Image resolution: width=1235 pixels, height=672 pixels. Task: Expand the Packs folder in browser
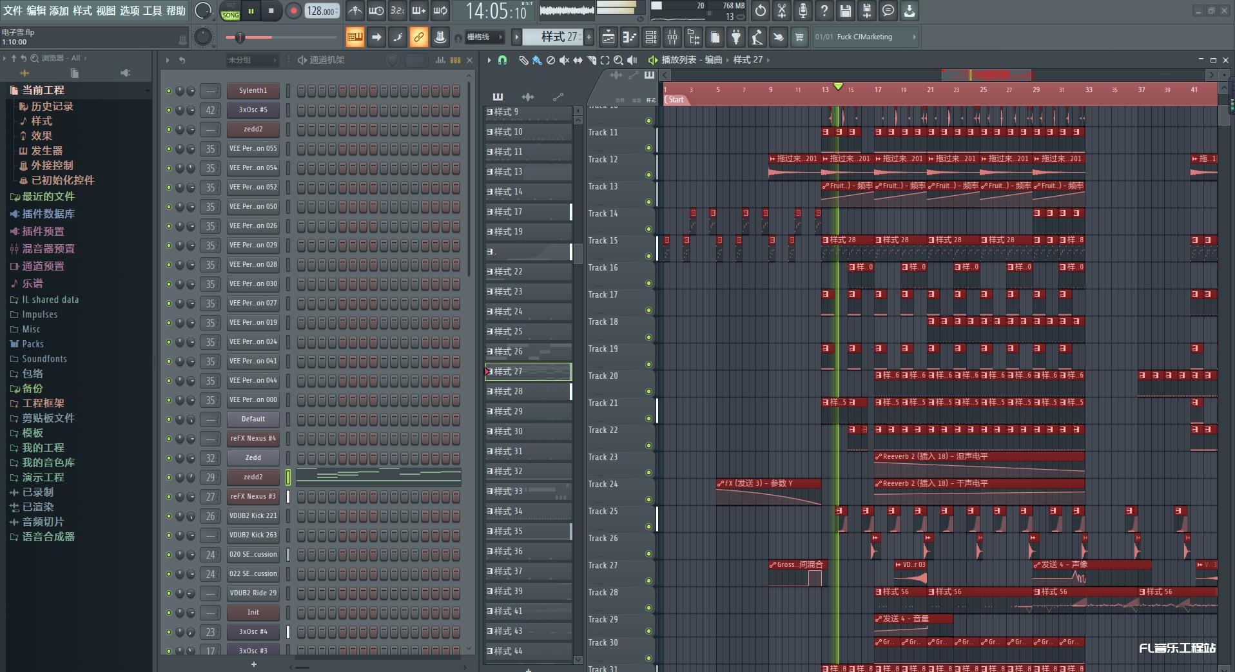(26, 344)
